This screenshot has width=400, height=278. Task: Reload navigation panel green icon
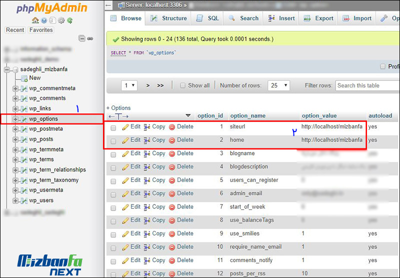coord(70,20)
